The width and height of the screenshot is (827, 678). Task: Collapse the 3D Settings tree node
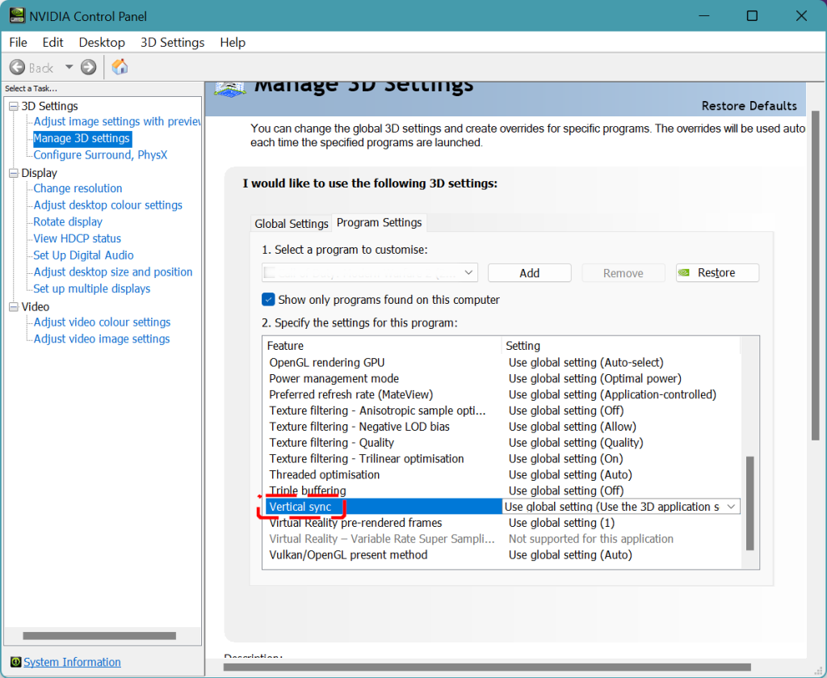pos(14,107)
